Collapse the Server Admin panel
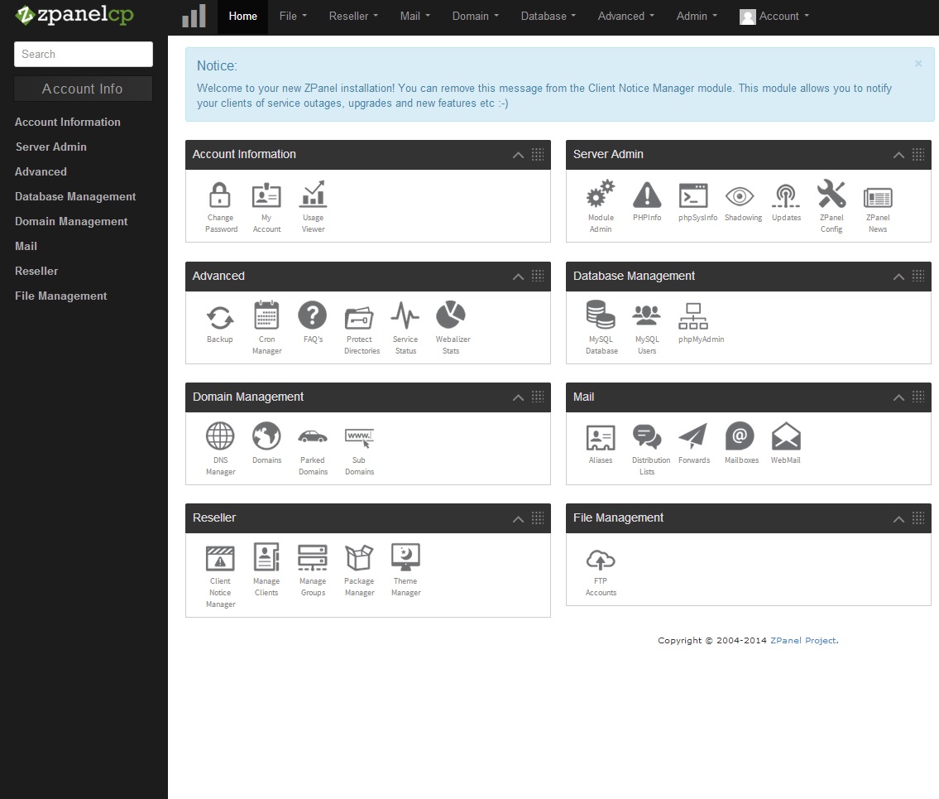This screenshot has height=799, width=939. 898,155
